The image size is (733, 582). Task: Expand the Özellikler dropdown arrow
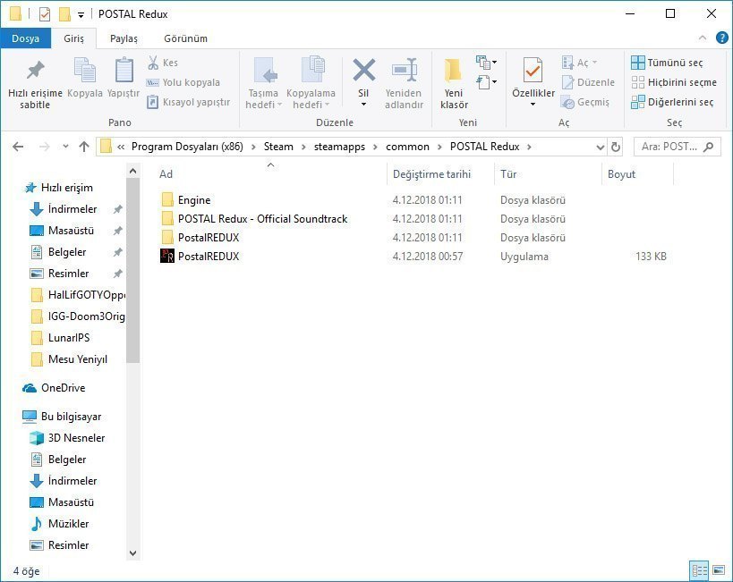[533, 105]
